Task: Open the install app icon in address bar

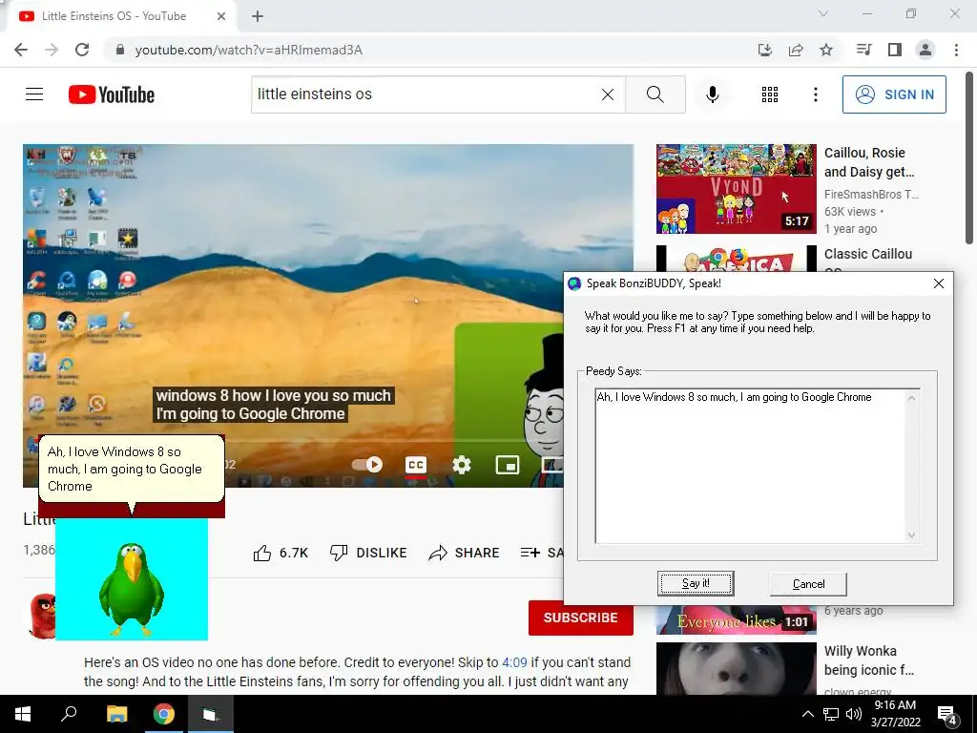Action: [765, 50]
